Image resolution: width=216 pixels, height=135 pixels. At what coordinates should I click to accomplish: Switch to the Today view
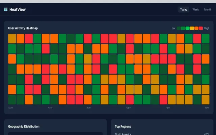tap(184, 9)
